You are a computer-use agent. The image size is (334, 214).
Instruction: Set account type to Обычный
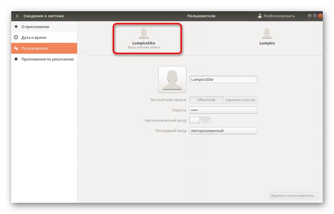[206, 100]
